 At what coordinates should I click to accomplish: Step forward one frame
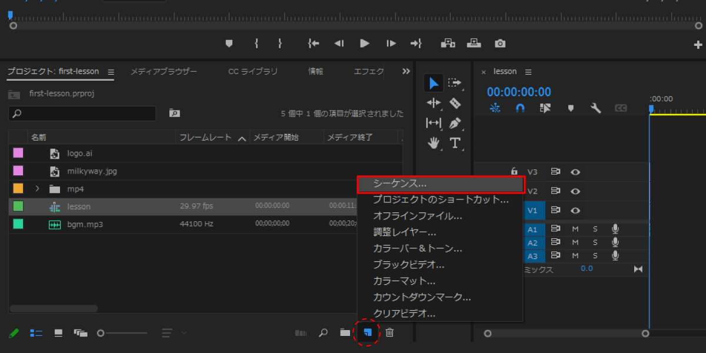coord(391,43)
